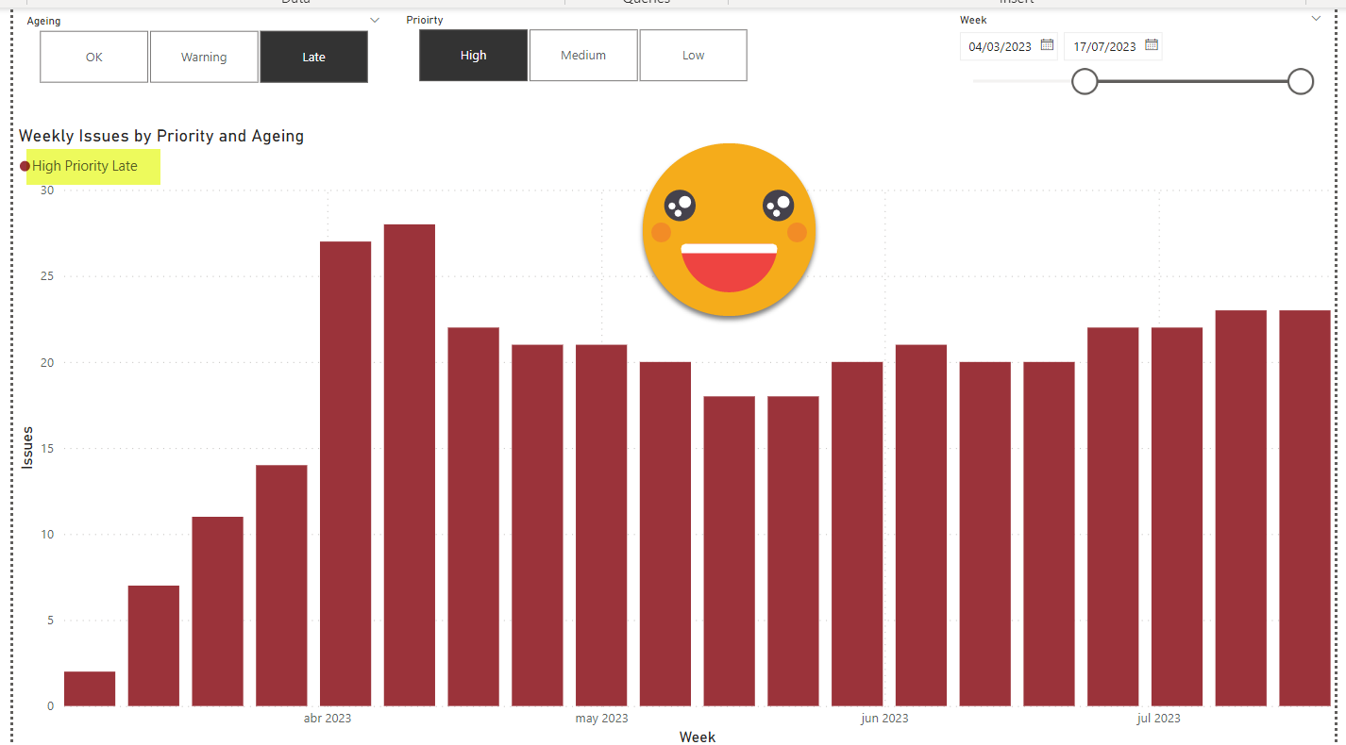The height and width of the screenshot is (745, 1346).
Task: Open the end date calendar picker
Action: [x=1151, y=45]
